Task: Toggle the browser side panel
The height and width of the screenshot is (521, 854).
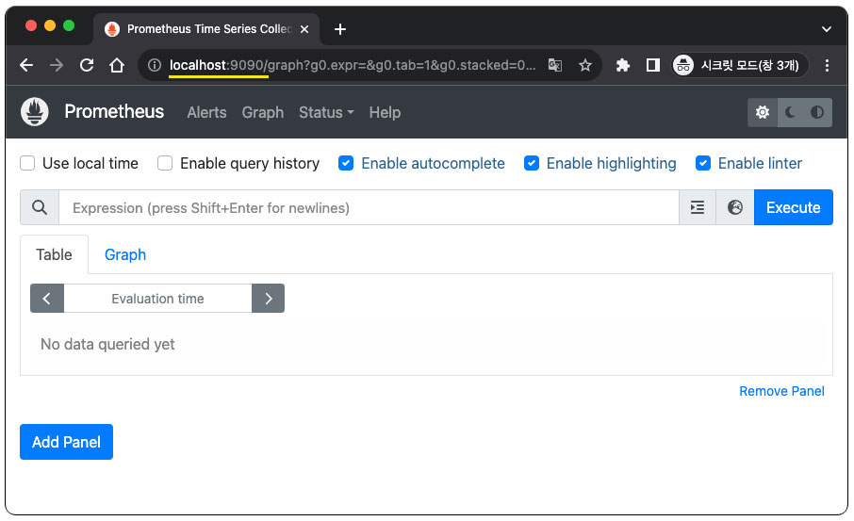Action: 652,65
